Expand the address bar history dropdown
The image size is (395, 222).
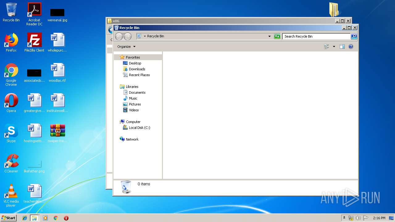tap(269, 36)
